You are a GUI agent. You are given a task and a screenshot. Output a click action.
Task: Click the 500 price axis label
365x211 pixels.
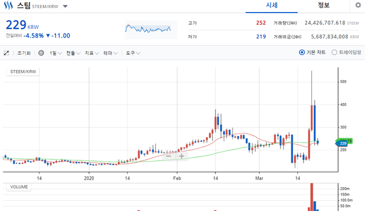(x=343, y=82)
